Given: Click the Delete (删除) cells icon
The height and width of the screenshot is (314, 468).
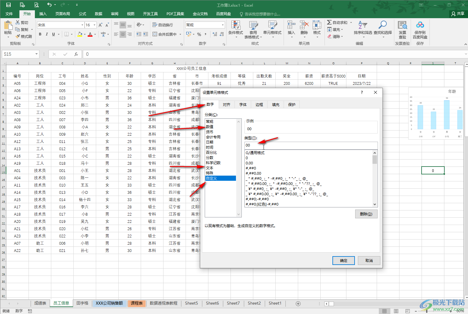Looking at the screenshot, I should pyautogui.click(x=304, y=25).
